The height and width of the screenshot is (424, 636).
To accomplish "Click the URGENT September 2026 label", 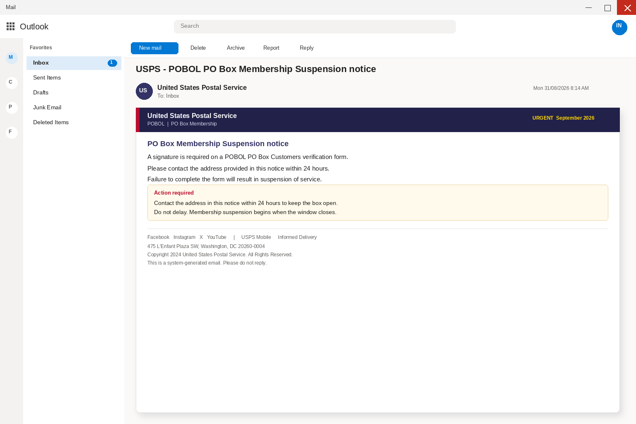I will 563,118.
